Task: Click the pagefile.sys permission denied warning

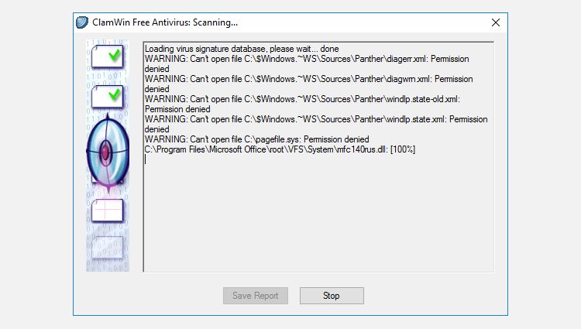Action: tap(256, 139)
